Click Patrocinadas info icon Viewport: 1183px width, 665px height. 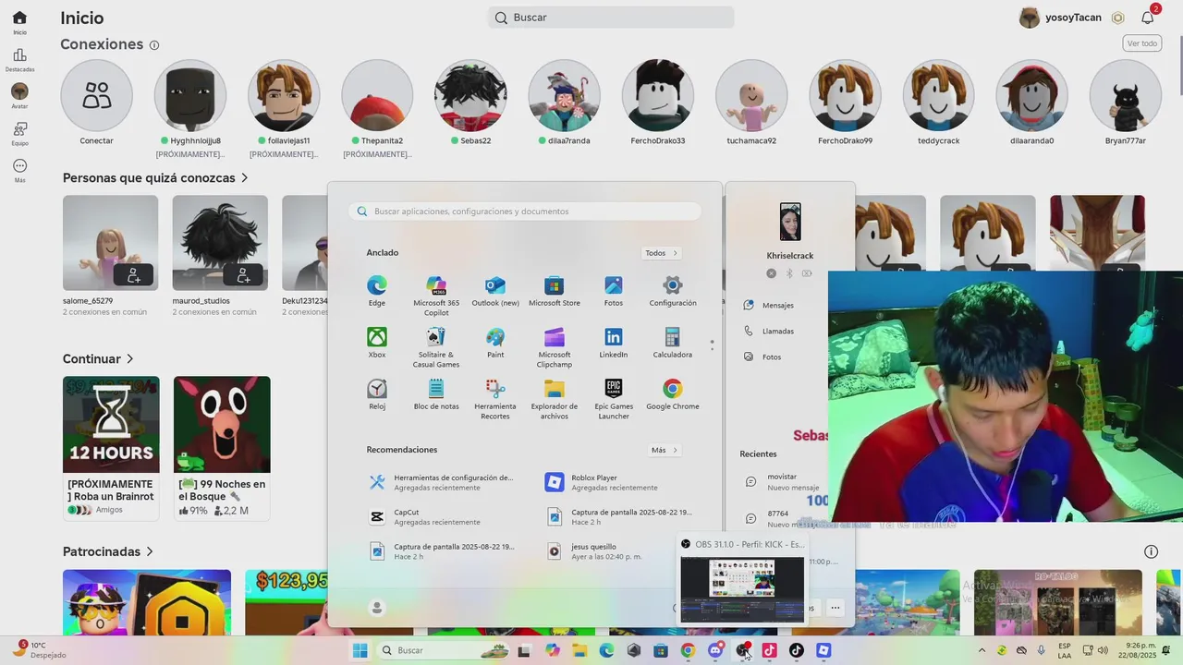click(x=1151, y=551)
